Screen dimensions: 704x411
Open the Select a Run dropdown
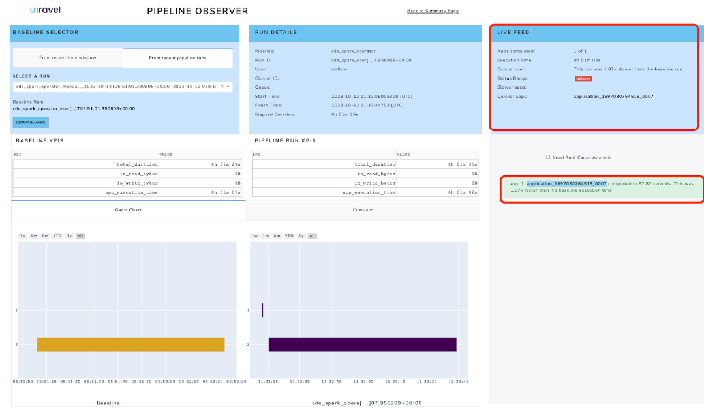[x=123, y=87]
